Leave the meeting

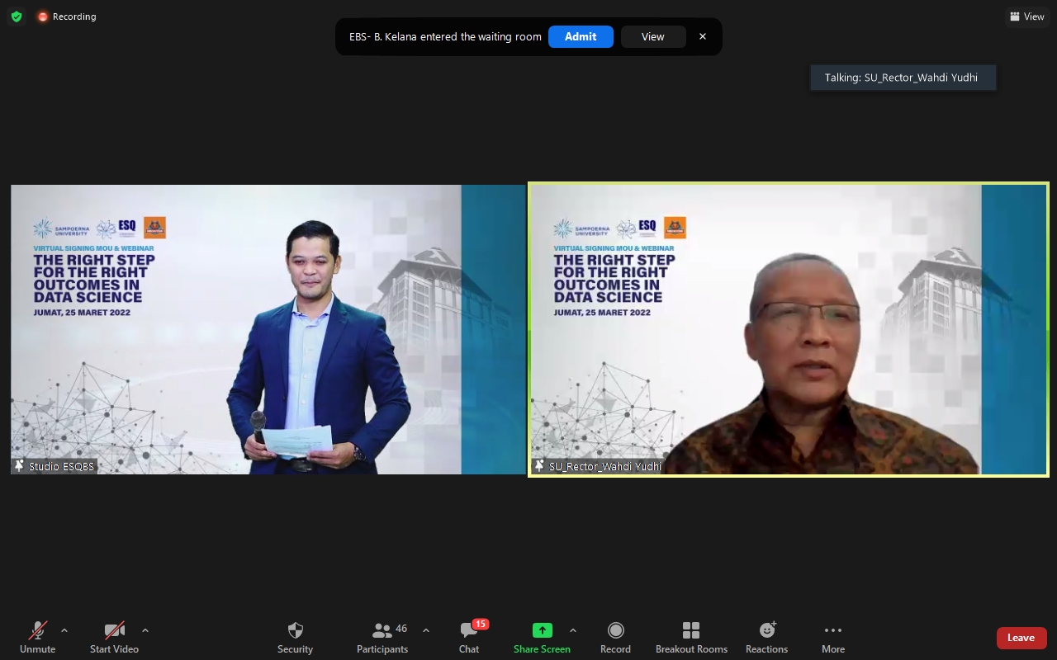pyautogui.click(x=1021, y=638)
